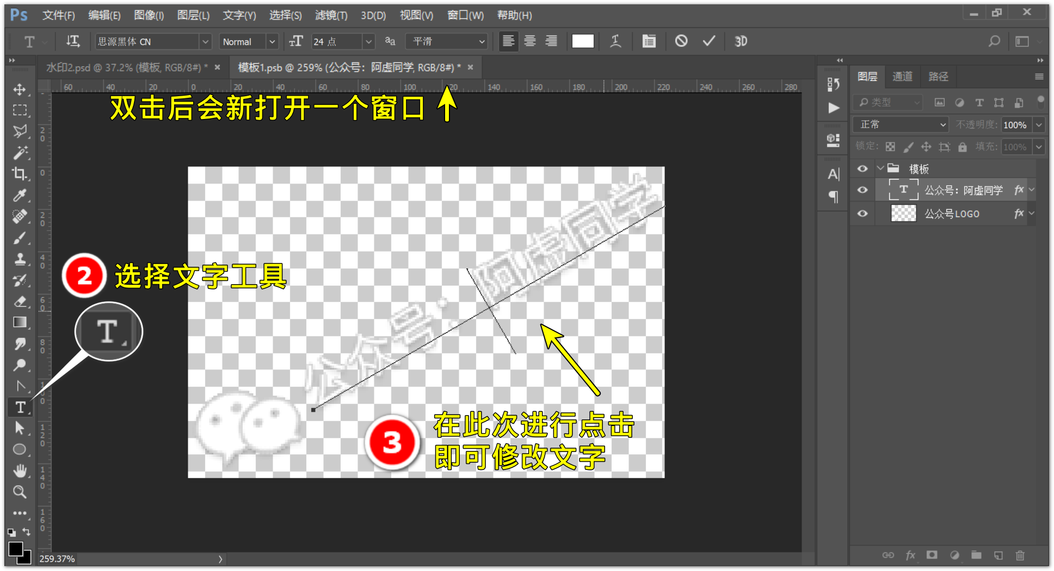Open the opacity 100% dropdown arrow
Viewport: 1054px width, 571px height.
pos(1039,124)
